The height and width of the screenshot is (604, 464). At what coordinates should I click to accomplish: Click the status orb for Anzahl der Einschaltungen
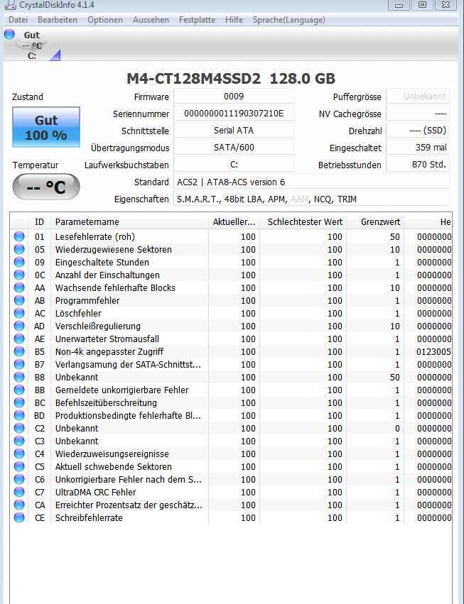pos(19,275)
